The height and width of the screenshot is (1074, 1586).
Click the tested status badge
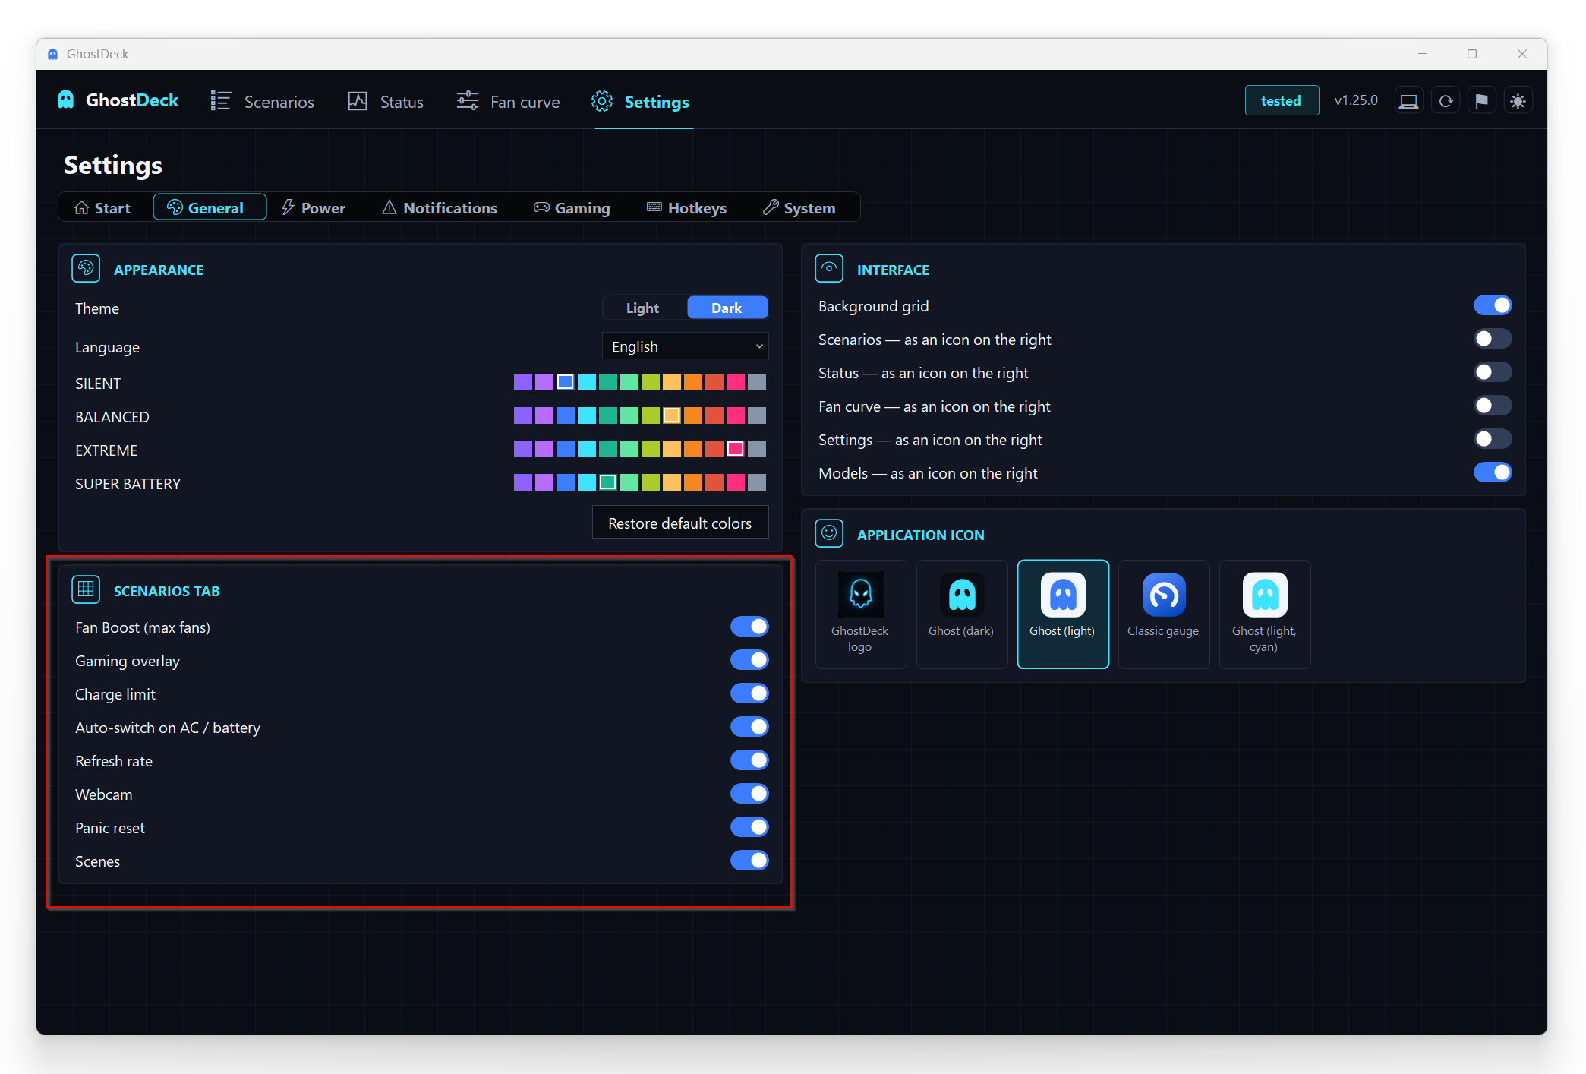[1282, 101]
